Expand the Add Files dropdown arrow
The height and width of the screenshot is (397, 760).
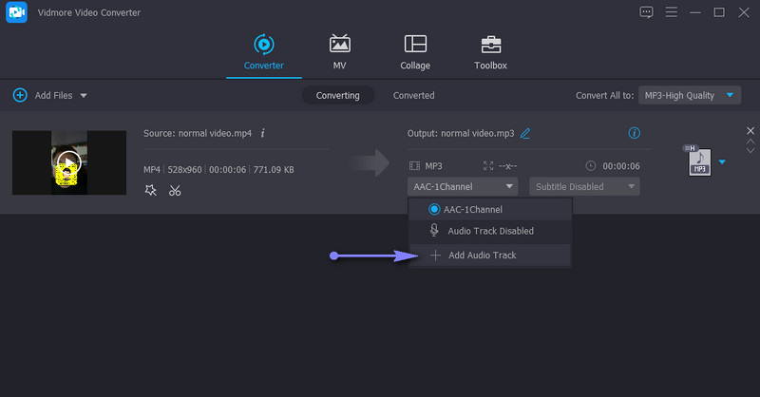(84, 96)
